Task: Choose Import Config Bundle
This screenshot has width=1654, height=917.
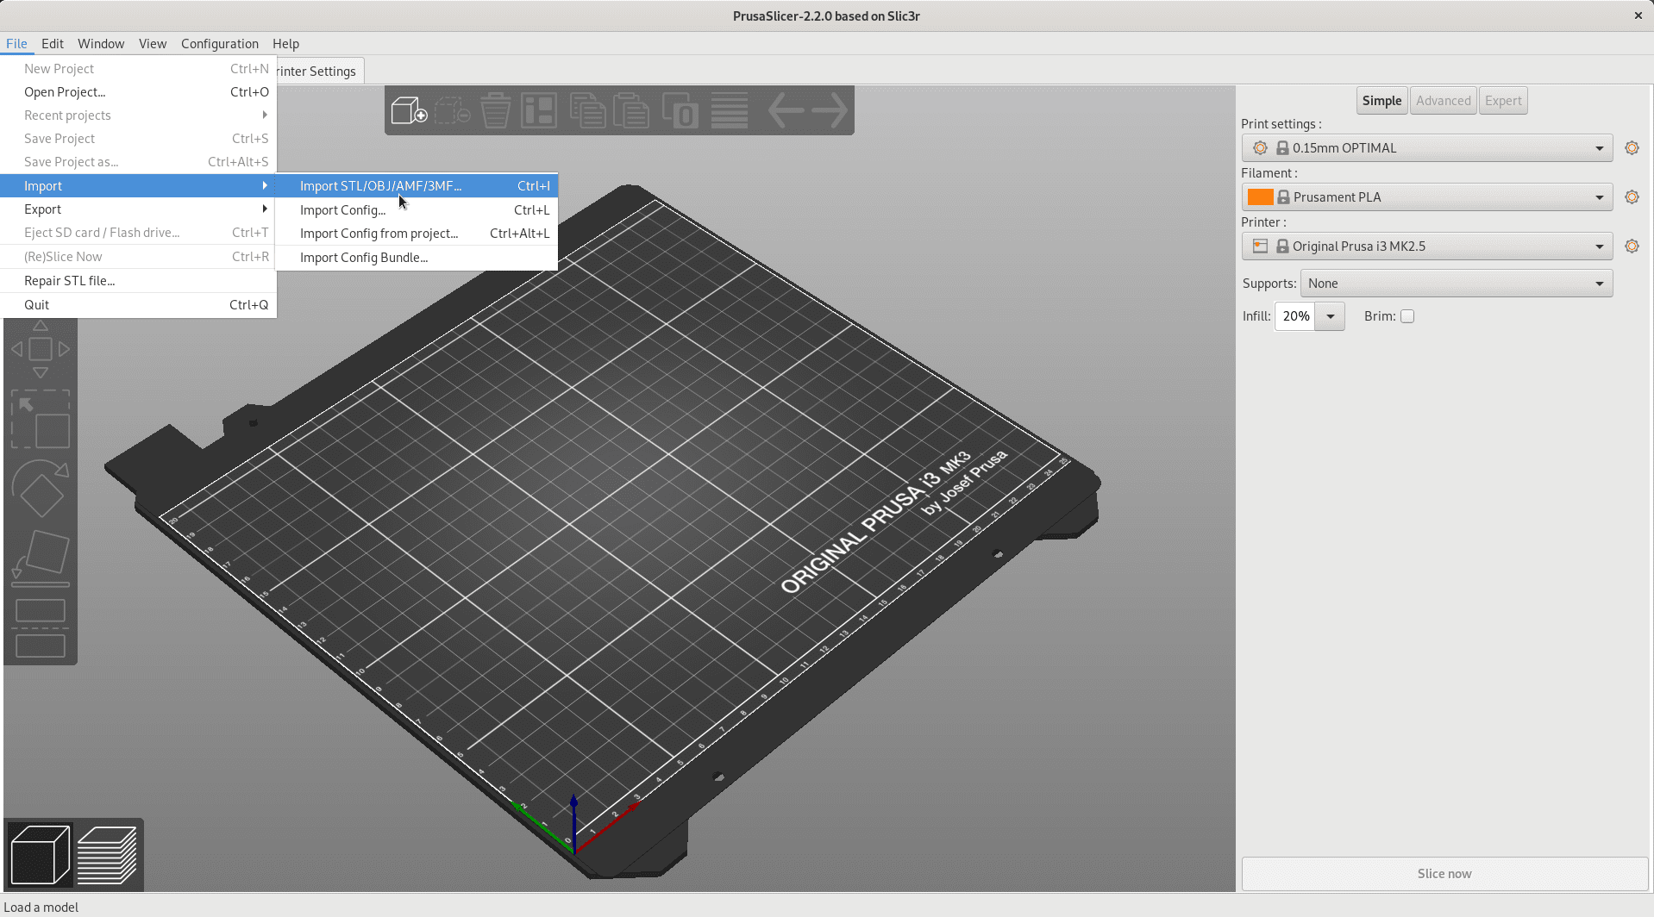Action: [x=417, y=258]
